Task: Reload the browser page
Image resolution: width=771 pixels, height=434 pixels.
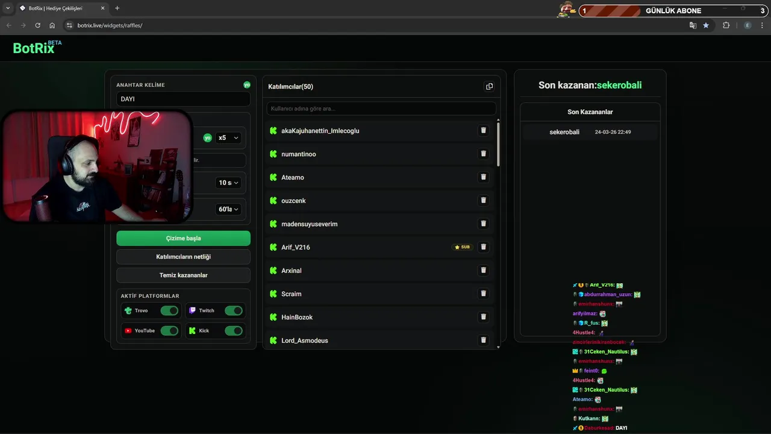Action: tap(37, 25)
